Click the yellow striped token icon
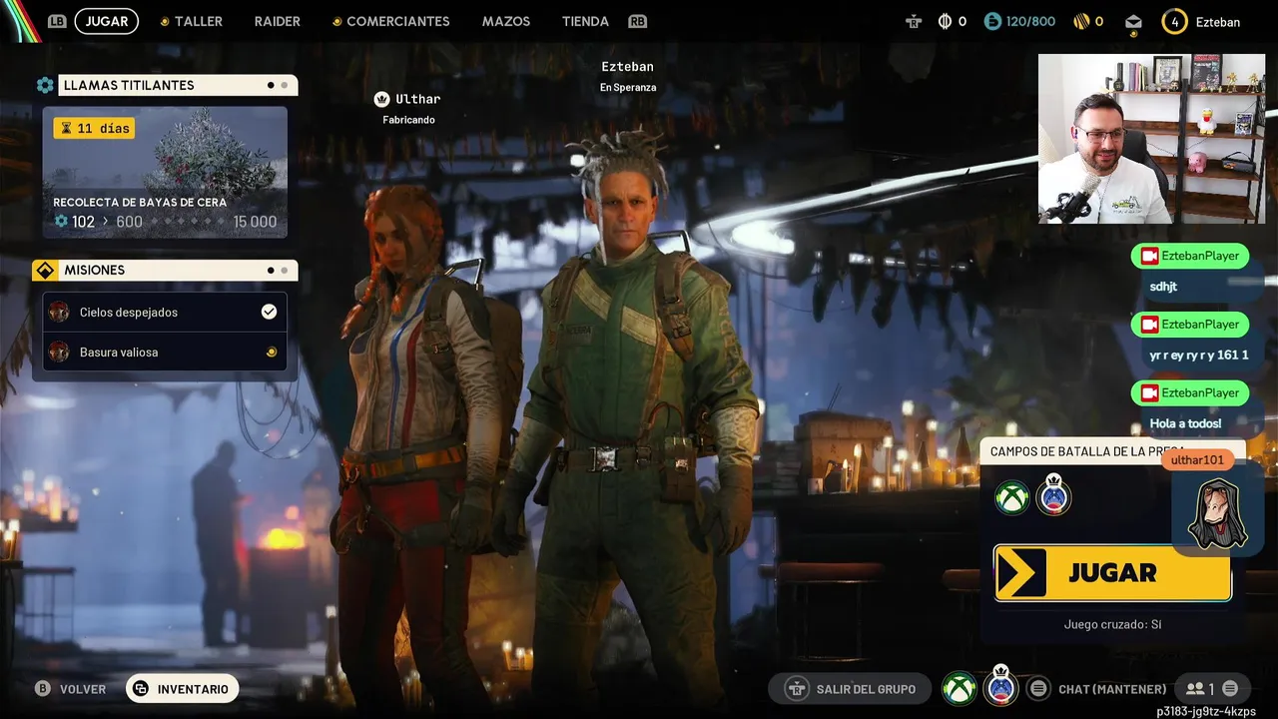Screen dimensions: 1278x719 [1080, 21]
